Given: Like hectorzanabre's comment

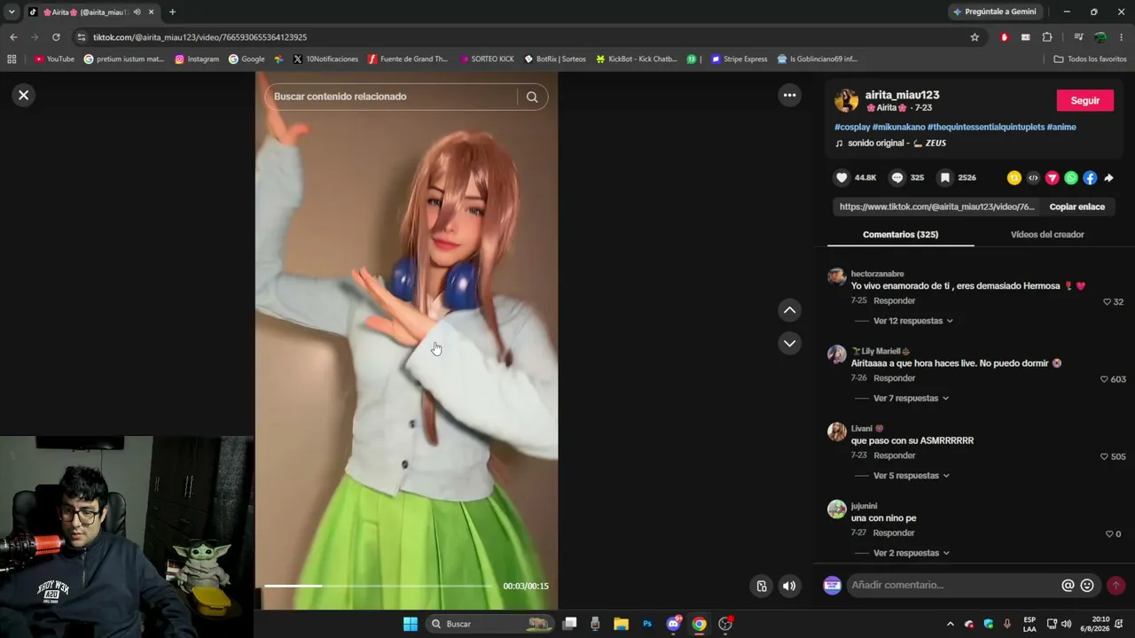Looking at the screenshot, I should point(1107,302).
